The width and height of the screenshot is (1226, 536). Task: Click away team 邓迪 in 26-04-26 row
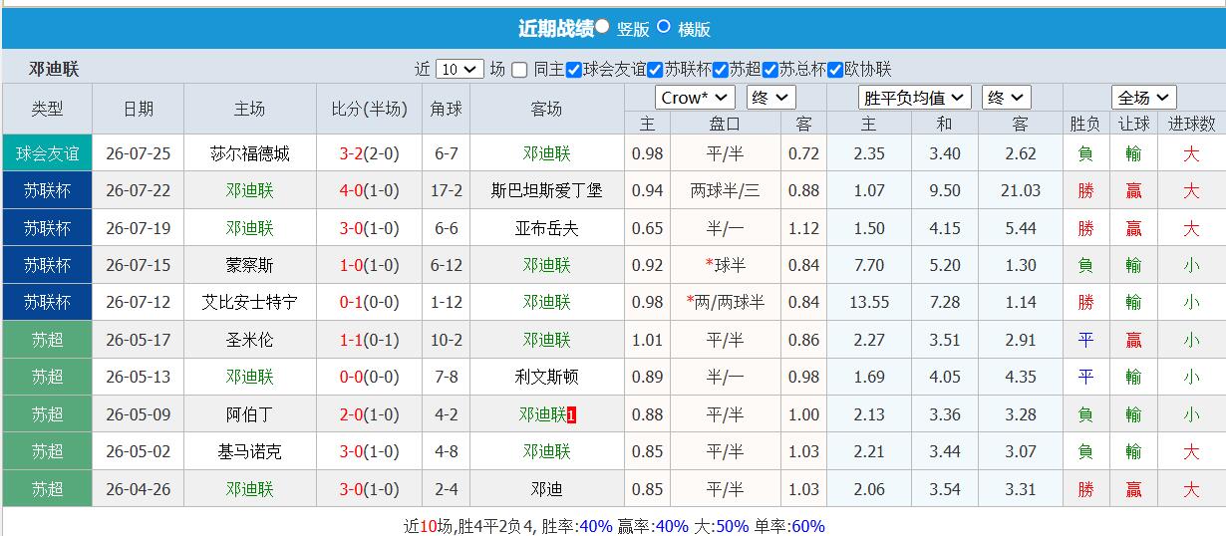547,489
